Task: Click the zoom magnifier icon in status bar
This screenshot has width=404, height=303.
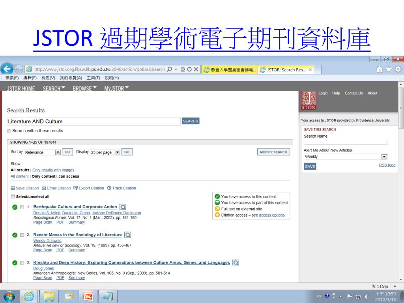Action: 374,286
